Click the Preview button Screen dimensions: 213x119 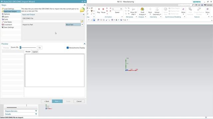tap(6, 48)
